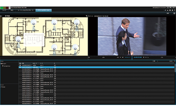
Task: Sort alarms by the 時間 column header
Action: (x=23, y=63)
